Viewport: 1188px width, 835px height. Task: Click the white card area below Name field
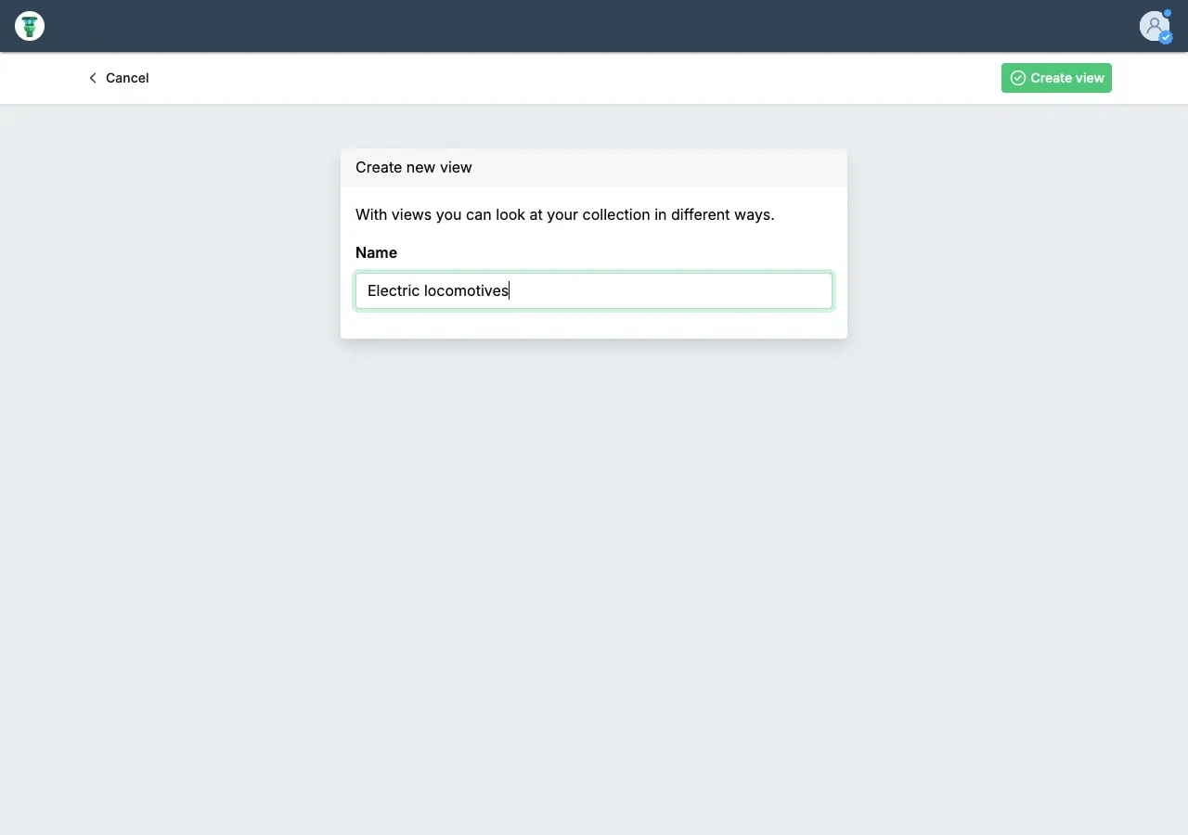click(594, 324)
